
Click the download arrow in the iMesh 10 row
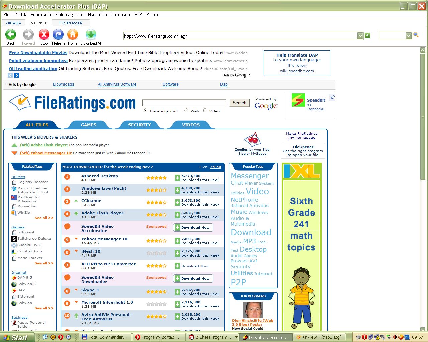point(178,253)
